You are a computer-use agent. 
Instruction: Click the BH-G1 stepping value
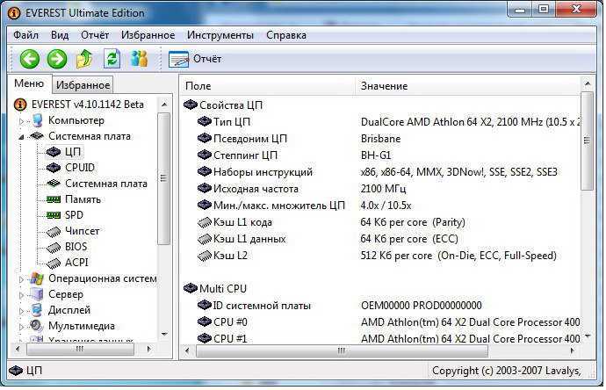(376, 155)
